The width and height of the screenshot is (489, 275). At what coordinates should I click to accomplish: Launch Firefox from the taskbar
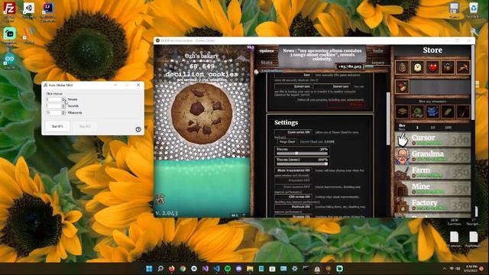(x=171, y=268)
